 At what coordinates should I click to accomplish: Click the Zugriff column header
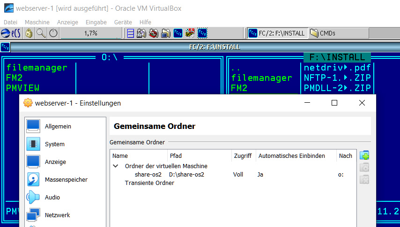point(244,156)
